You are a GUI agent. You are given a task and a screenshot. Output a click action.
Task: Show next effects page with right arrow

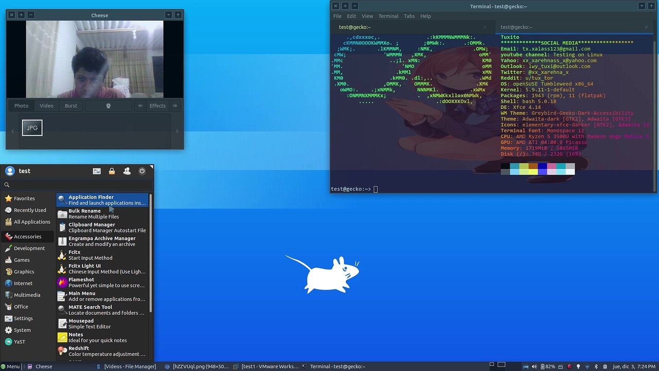coord(175,106)
